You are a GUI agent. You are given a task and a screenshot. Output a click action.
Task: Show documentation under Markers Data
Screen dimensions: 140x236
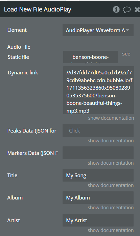[x=111, y=163]
